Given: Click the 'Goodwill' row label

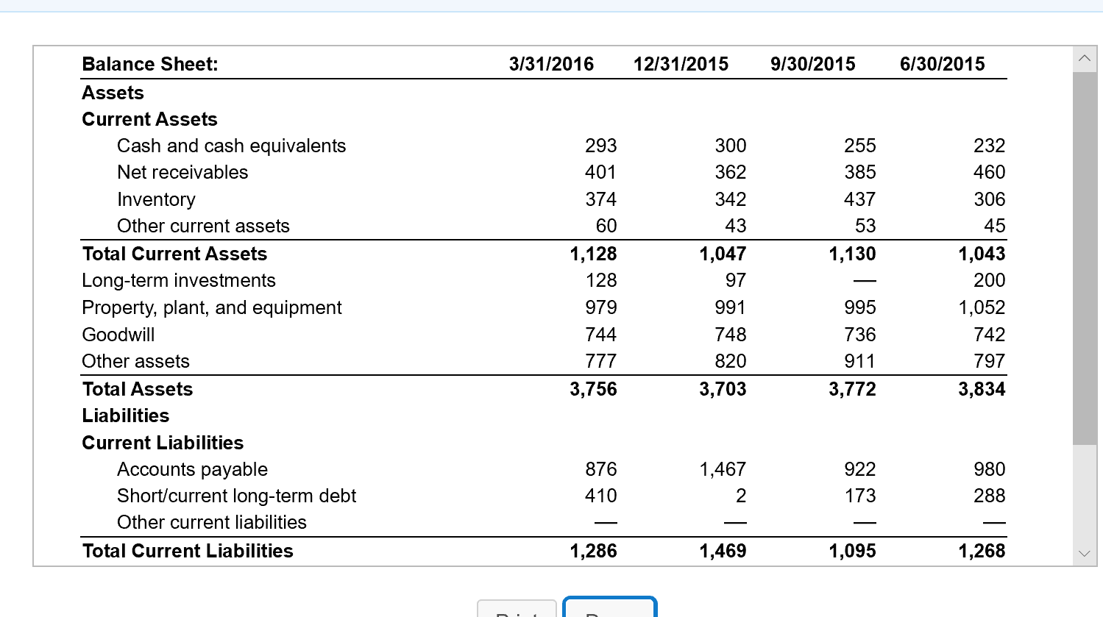Looking at the screenshot, I should pos(118,335).
